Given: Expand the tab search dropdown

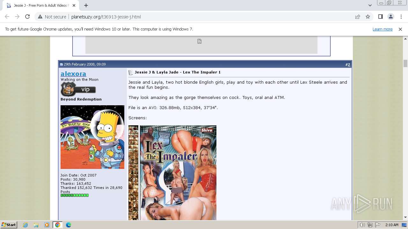Looking at the screenshot, I should coord(370,5).
